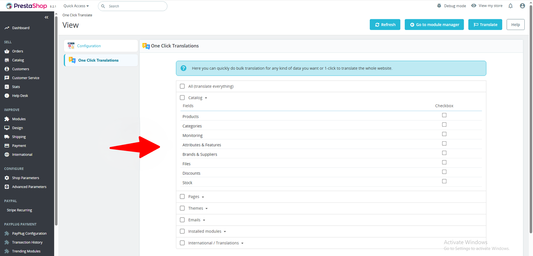This screenshot has height=256, width=533.
Task: Check the All (translate everything) checkbox
Action: tap(182, 86)
